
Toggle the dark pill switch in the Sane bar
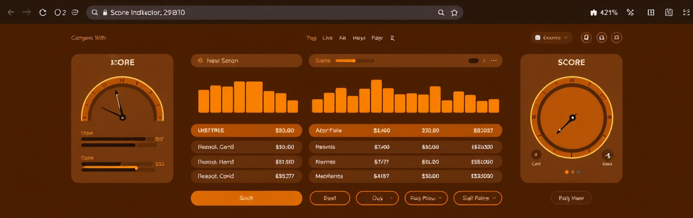point(473,60)
